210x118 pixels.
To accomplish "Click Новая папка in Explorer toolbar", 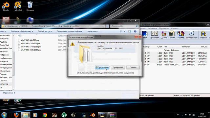I will click(x=92, y=31).
